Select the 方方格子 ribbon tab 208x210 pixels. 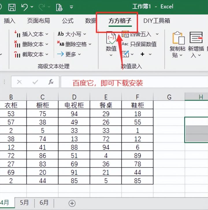120,21
